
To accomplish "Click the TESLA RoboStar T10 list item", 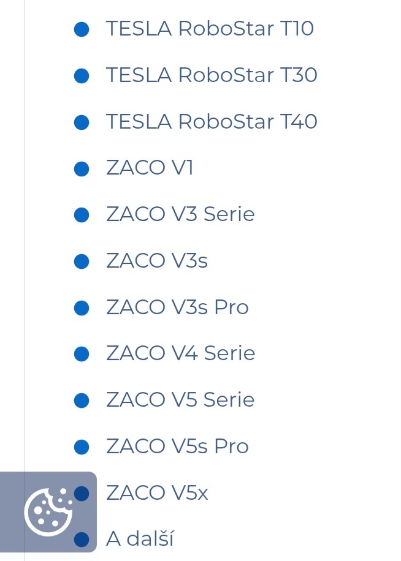I will (x=210, y=29).
